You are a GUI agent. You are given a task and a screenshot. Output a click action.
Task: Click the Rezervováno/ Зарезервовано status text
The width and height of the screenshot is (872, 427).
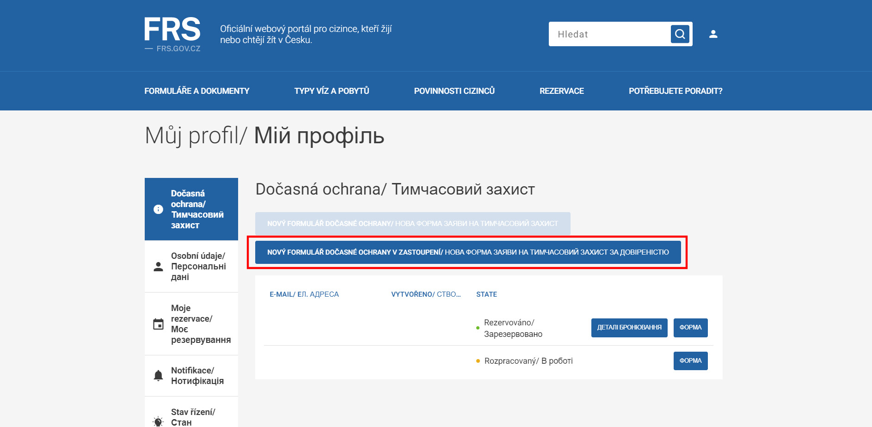click(x=513, y=328)
